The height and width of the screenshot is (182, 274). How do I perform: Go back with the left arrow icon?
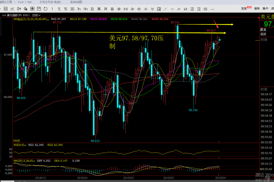point(132,9)
